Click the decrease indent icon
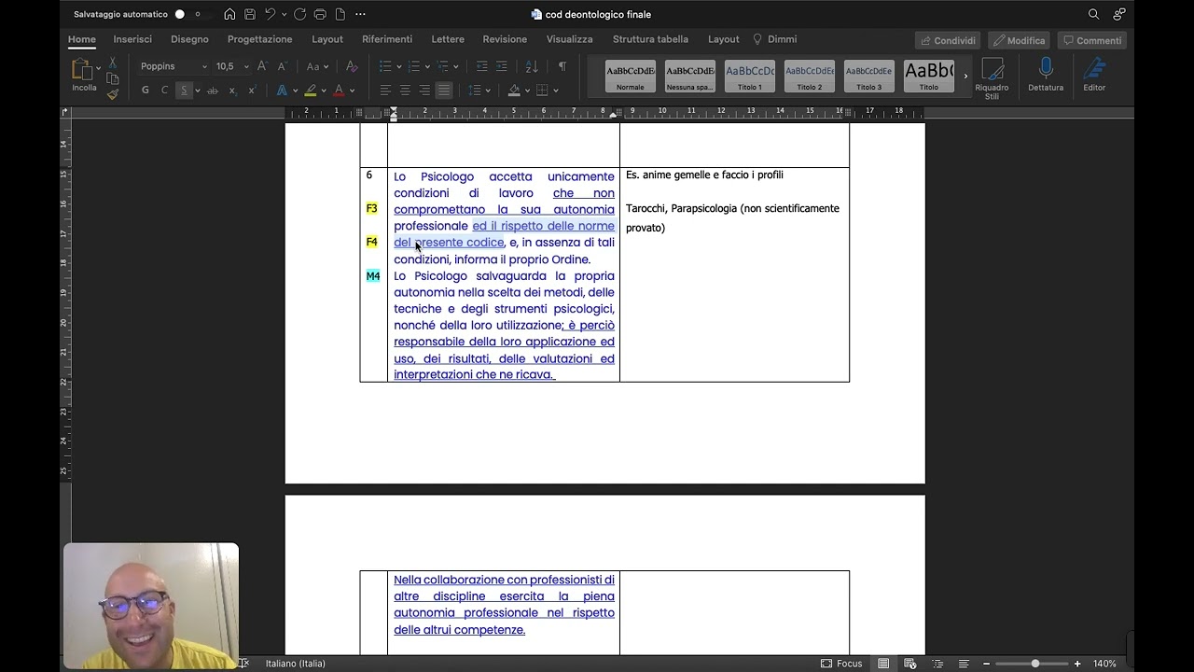The image size is (1194, 672). click(481, 66)
